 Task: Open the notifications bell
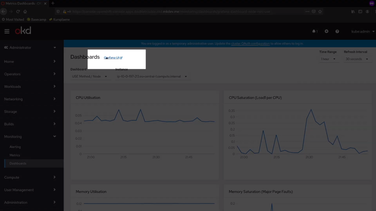pyautogui.click(x=315, y=31)
